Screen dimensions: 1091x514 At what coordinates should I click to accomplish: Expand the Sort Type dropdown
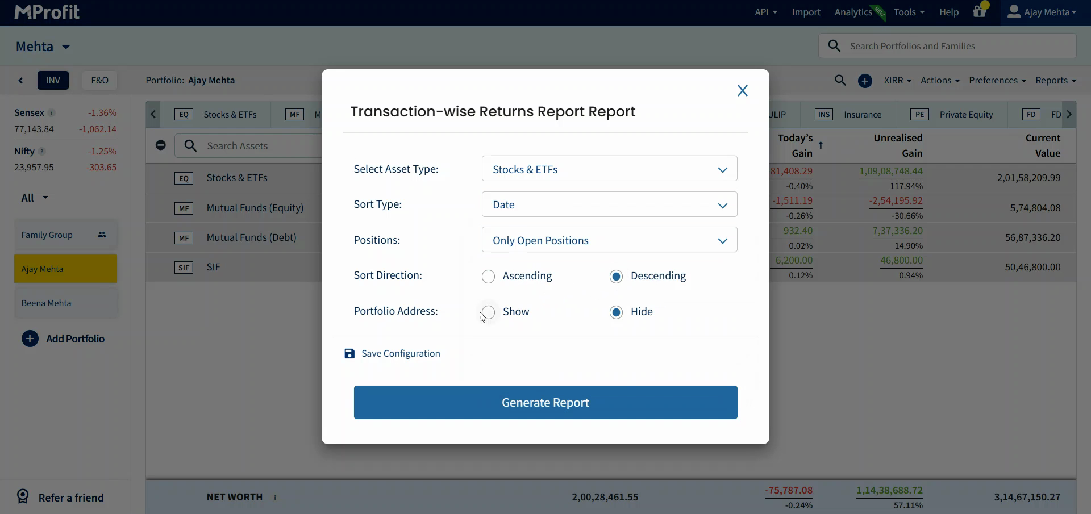[x=609, y=204]
